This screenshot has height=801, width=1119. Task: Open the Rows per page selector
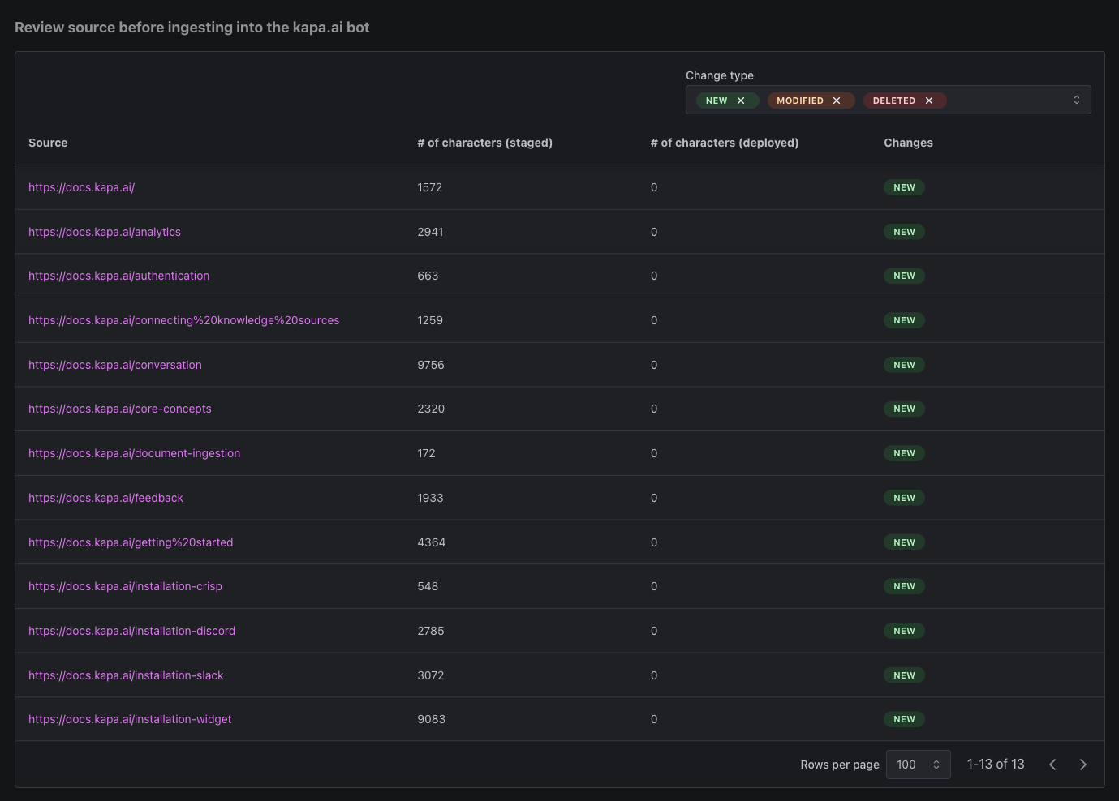tap(919, 765)
